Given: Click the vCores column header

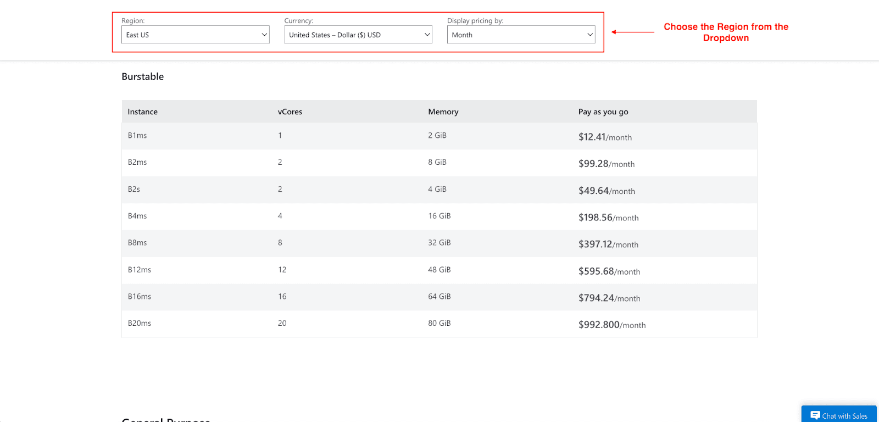Looking at the screenshot, I should click(290, 112).
